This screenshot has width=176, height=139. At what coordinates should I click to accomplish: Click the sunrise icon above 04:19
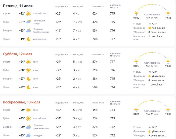136,13
